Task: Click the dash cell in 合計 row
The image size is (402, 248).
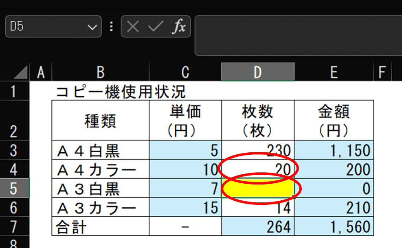Action: 185,226
